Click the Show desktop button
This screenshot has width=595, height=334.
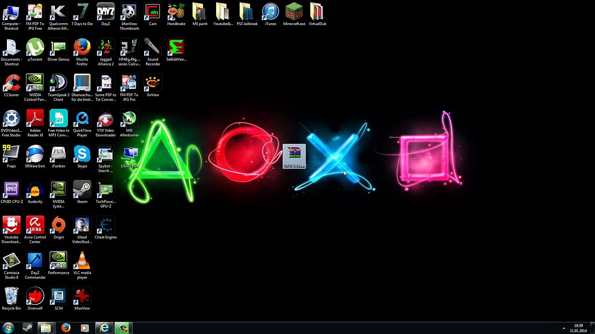tap(592, 328)
